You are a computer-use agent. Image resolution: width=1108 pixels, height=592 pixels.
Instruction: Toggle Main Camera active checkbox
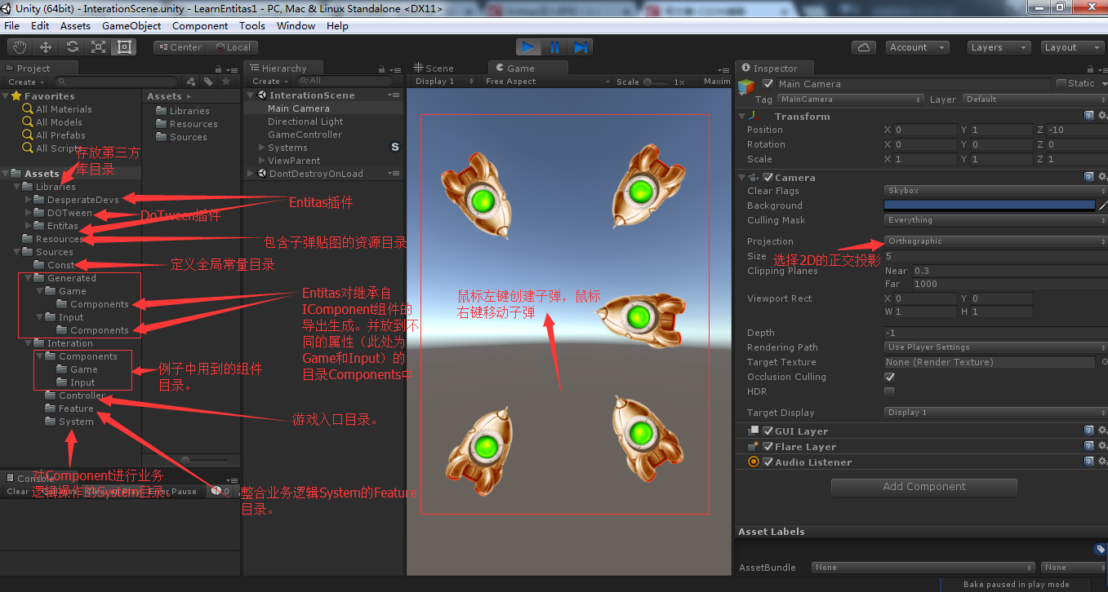pyautogui.click(x=768, y=84)
